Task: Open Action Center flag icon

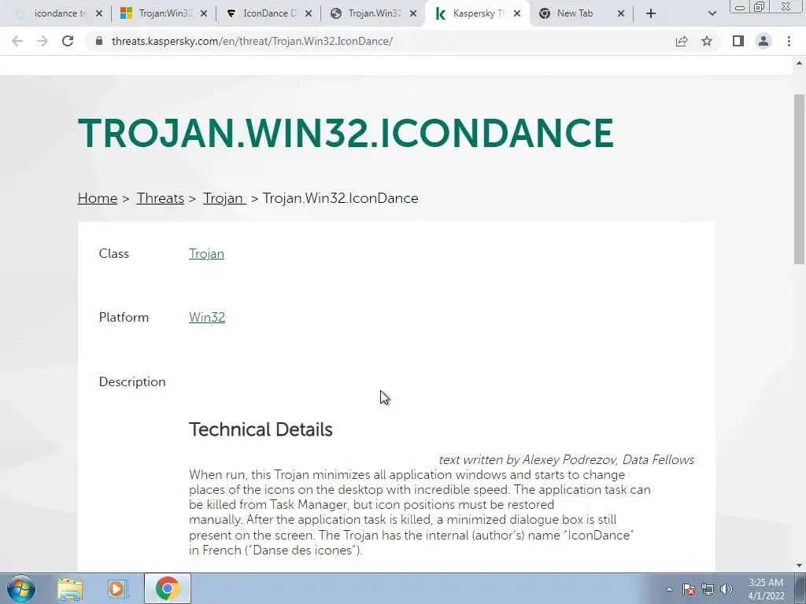Action: click(688, 589)
